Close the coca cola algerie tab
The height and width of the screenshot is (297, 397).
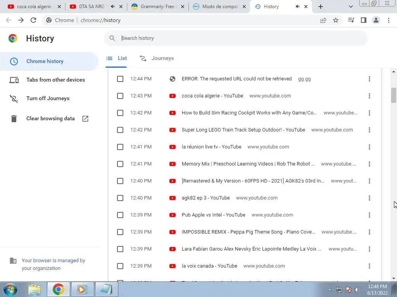59,7
